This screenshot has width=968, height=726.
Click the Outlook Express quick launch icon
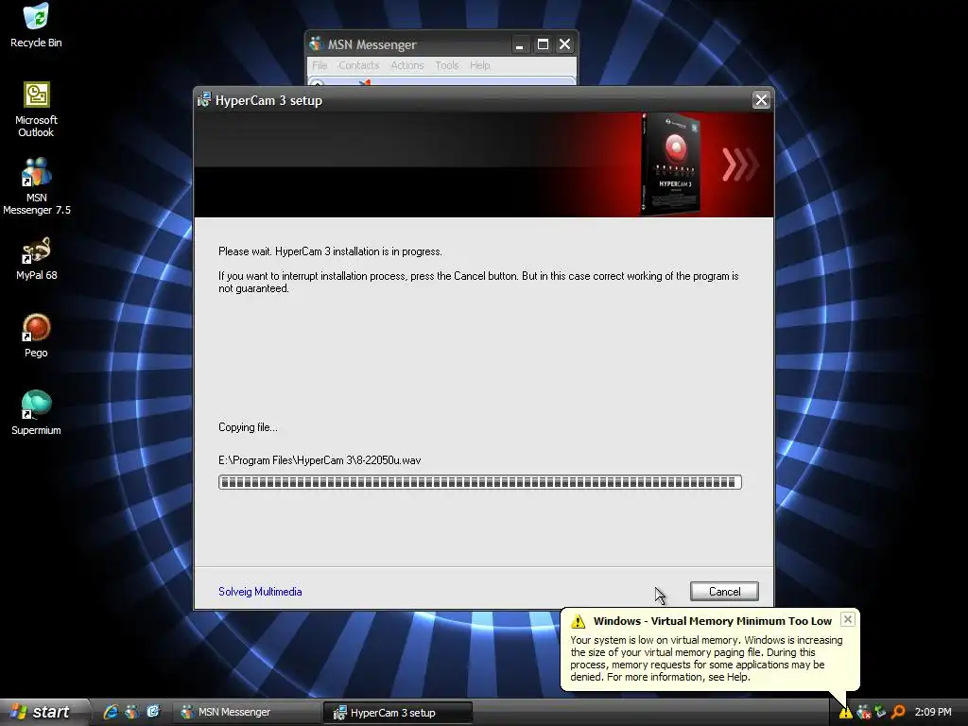pyautogui.click(x=153, y=712)
